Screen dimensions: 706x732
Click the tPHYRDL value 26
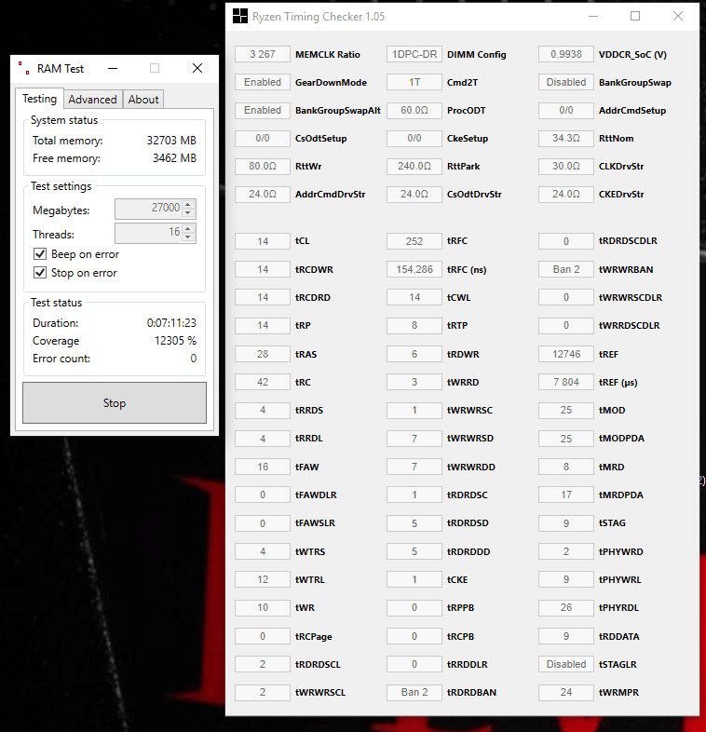[566, 607]
